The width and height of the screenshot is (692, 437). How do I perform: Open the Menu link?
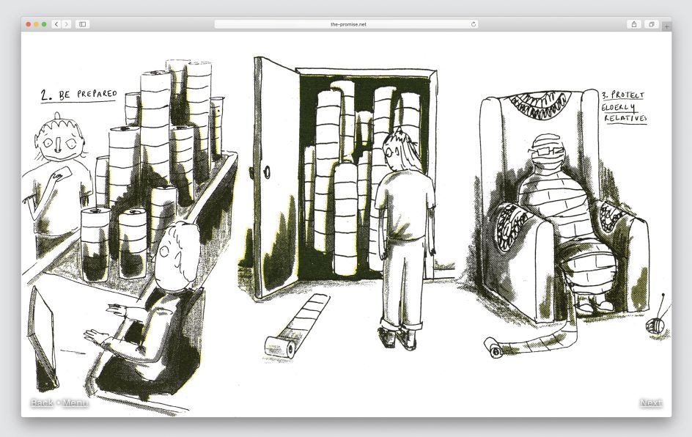pyautogui.click(x=76, y=403)
